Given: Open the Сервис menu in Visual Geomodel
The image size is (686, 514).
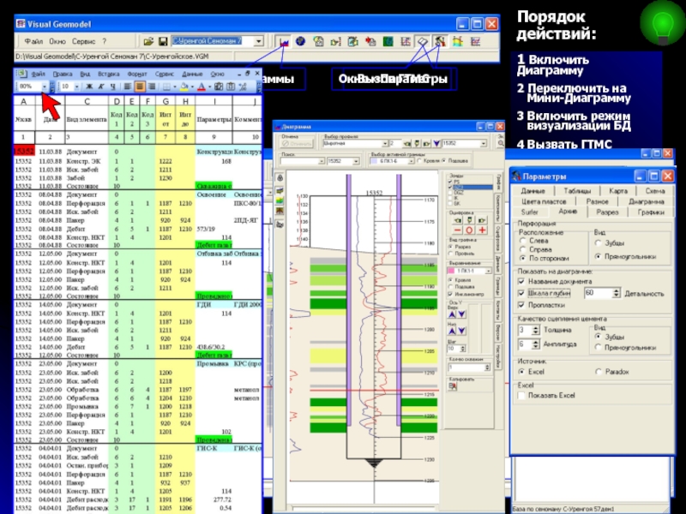Looking at the screenshot, I should pyautogui.click(x=84, y=41).
